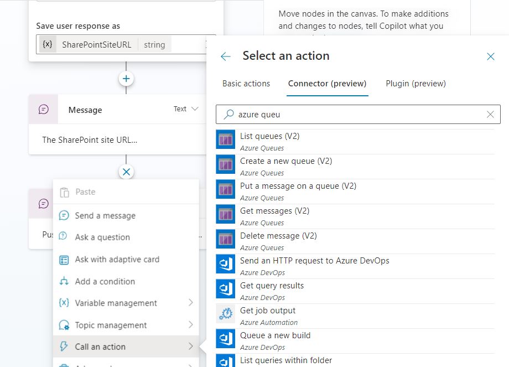Select Get messages (V2) action
Image resolution: width=509 pixels, height=367 pixels.
click(355, 216)
